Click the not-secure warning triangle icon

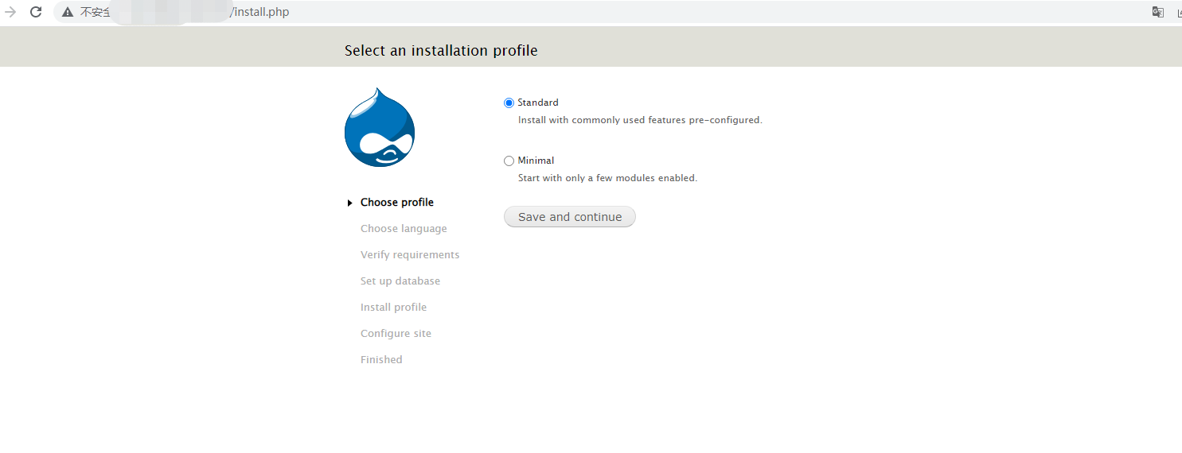click(68, 12)
